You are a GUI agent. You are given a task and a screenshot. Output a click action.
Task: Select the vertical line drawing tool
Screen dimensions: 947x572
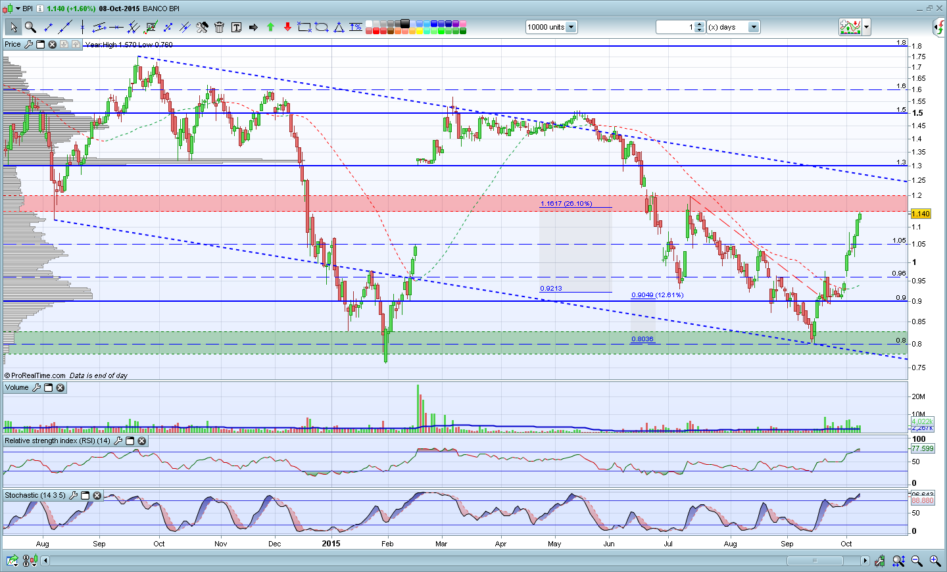coord(82,27)
